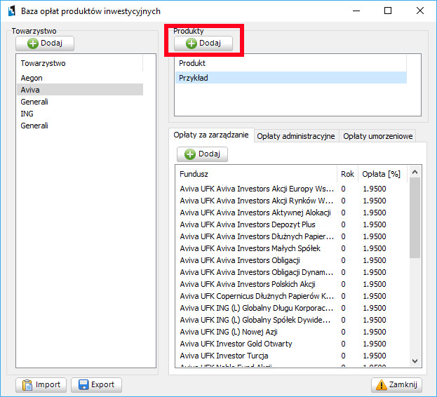
Task: Sort by the Rok column header
Action: coord(347,173)
